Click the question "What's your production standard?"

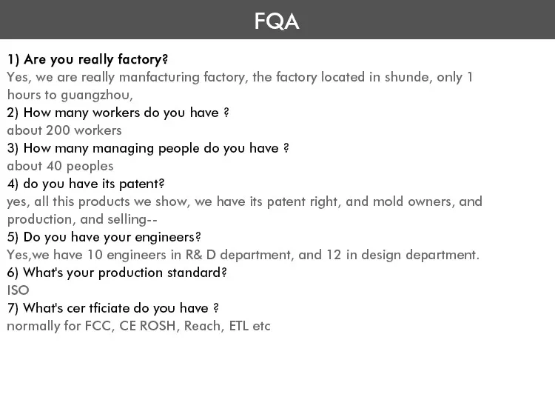point(117,273)
